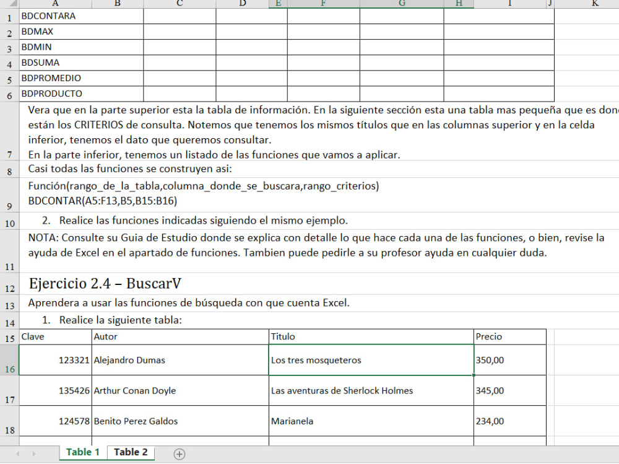Click the 'Ejercicio 2.4 – BuscarV' heading cell
619x464 pixels.
pyautogui.click(x=105, y=283)
